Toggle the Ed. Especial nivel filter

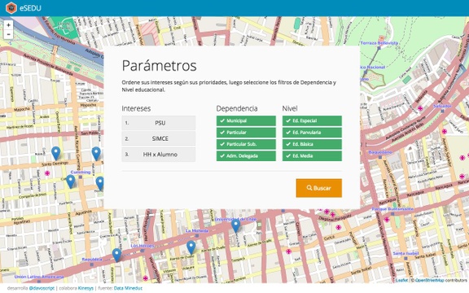(x=312, y=120)
